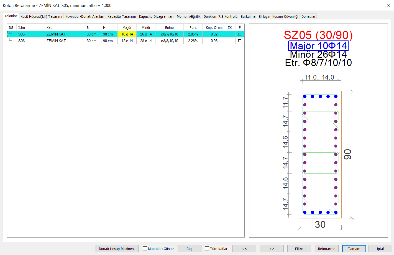Click the 0.92 capacity ratio cell
Image resolution: width=394 pixels, height=255 pixels.
[214, 34]
